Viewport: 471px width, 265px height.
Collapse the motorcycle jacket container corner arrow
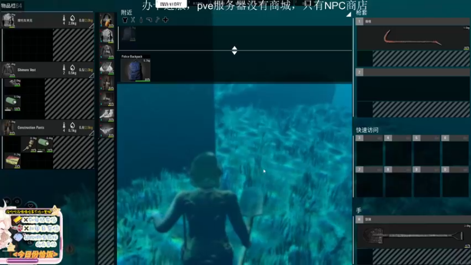(91, 26)
